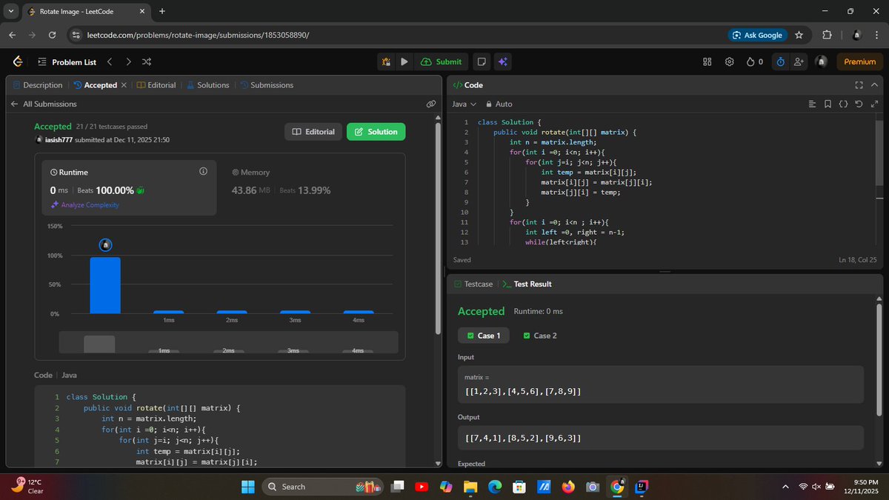Start the stopwatch timer in the toolbar
The width and height of the screenshot is (889, 500).
pyautogui.click(x=780, y=61)
